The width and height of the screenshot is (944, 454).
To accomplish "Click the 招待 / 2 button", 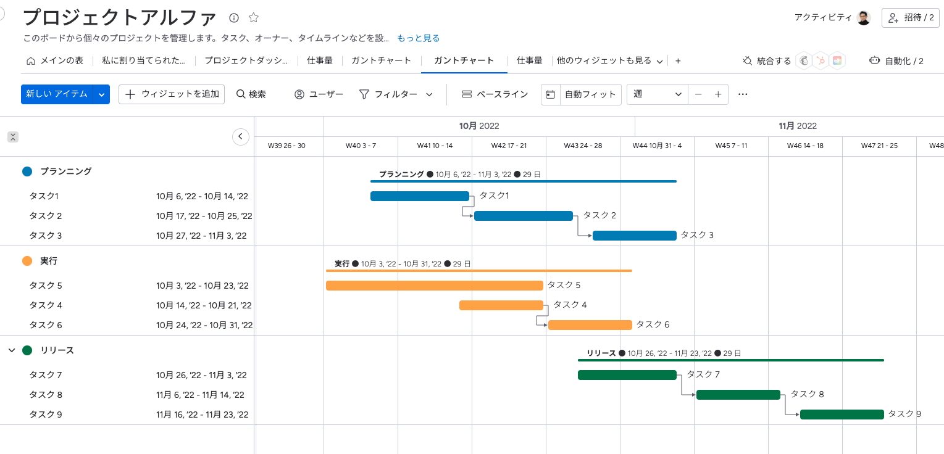I will 910,18.
